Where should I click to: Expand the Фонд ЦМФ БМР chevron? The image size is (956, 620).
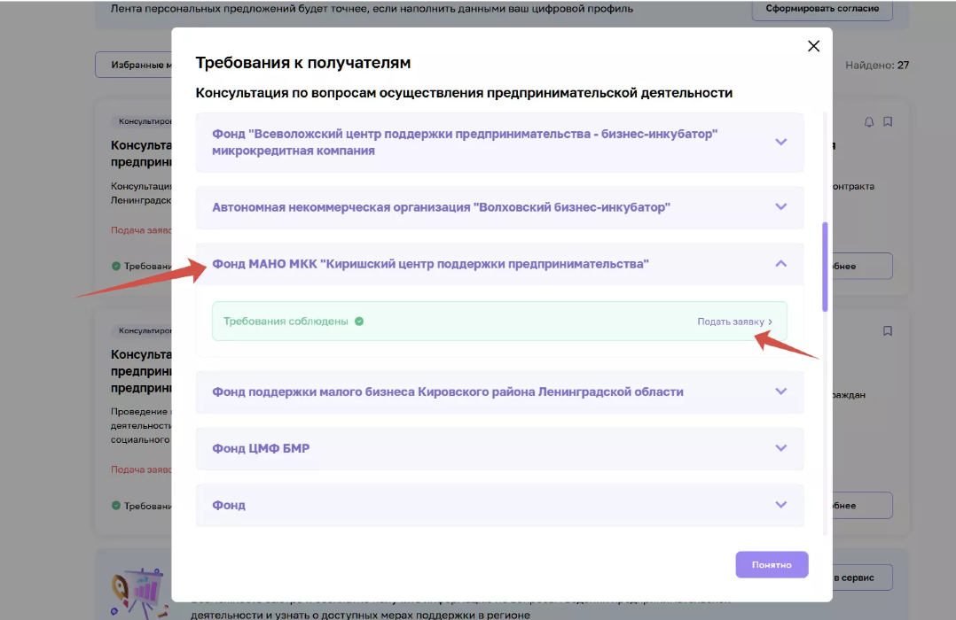point(780,448)
